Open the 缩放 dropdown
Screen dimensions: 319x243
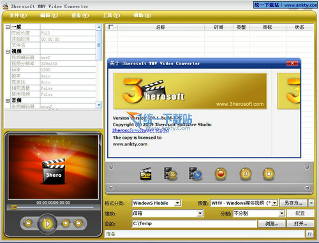200,213
